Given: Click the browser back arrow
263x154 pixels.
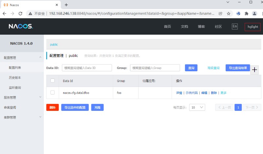Looking at the screenshot, I should coord(5,13).
